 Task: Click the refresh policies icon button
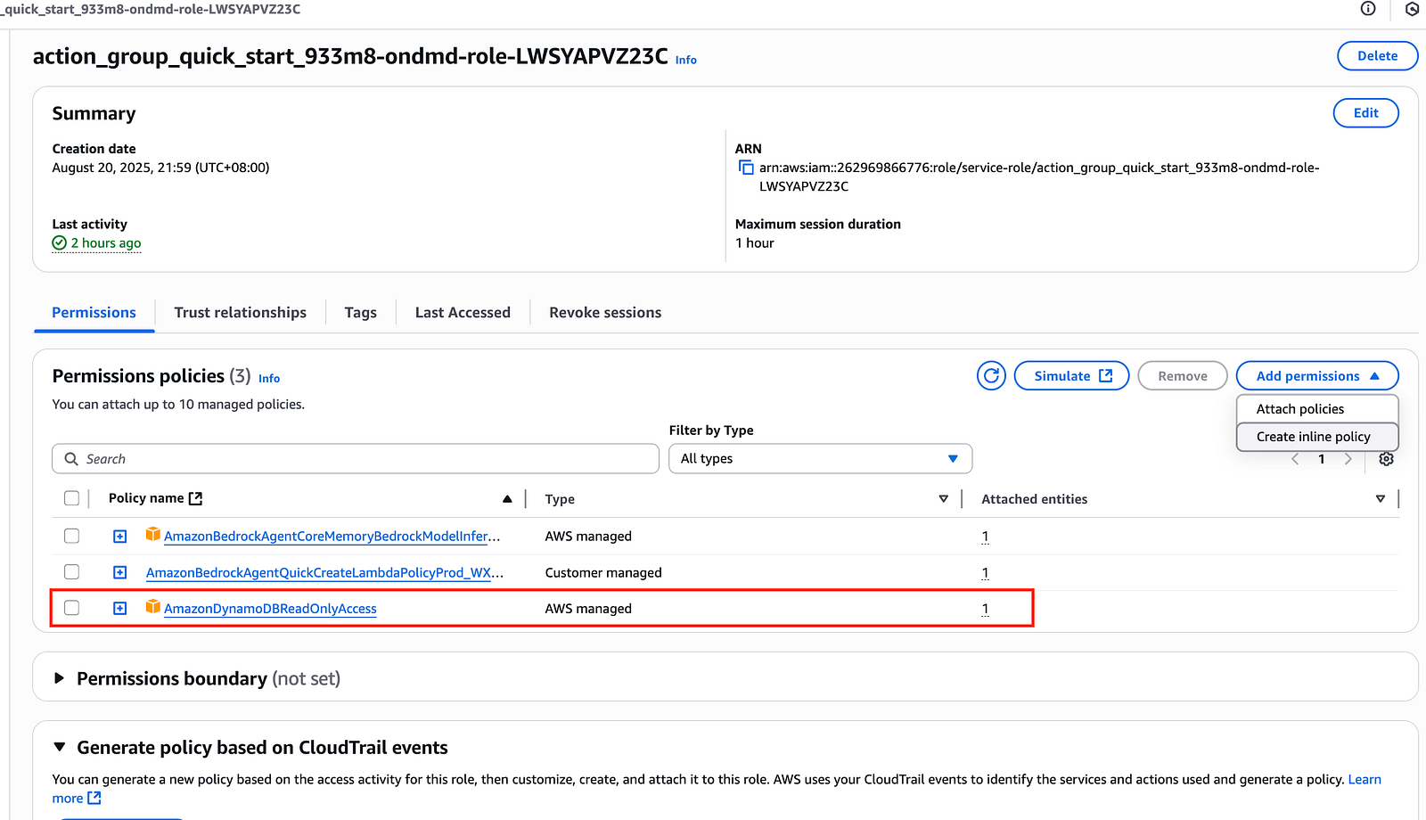pyautogui.click(x=991, y=376)
